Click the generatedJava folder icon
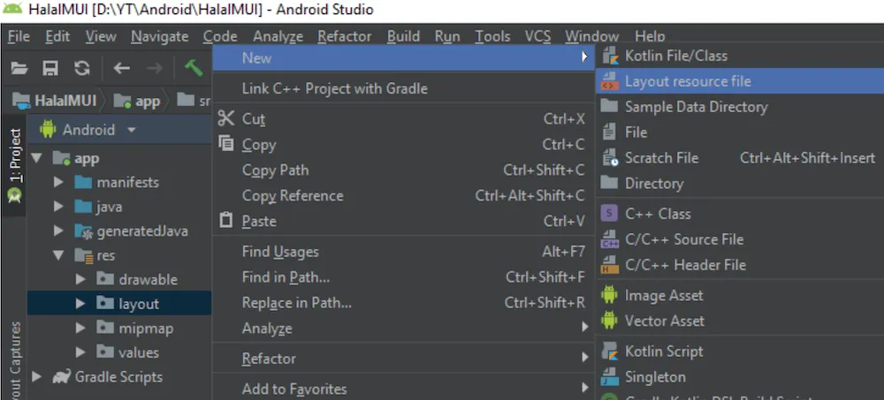Image resolution: width=884 pixels, height=400 pixels. coord(83,231)
